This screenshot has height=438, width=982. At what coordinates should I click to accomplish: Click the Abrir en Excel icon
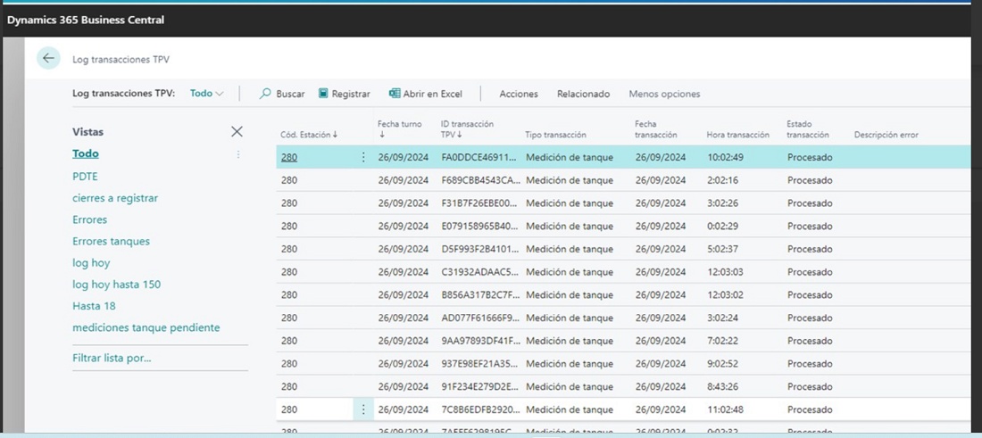pos(395,94)
